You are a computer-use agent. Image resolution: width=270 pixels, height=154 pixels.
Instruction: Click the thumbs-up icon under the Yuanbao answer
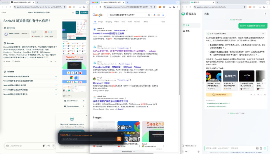point(254,95)
